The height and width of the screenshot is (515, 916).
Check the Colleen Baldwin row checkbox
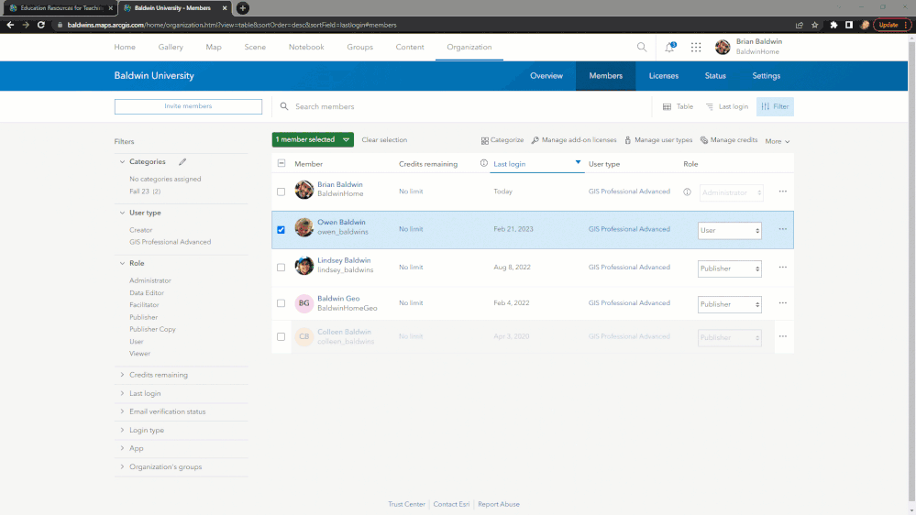click(281, 336)
